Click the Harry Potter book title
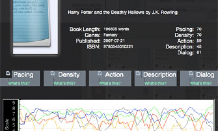This screenshot has width=218, height=131. pyautogui.click(x=123, y=12)
